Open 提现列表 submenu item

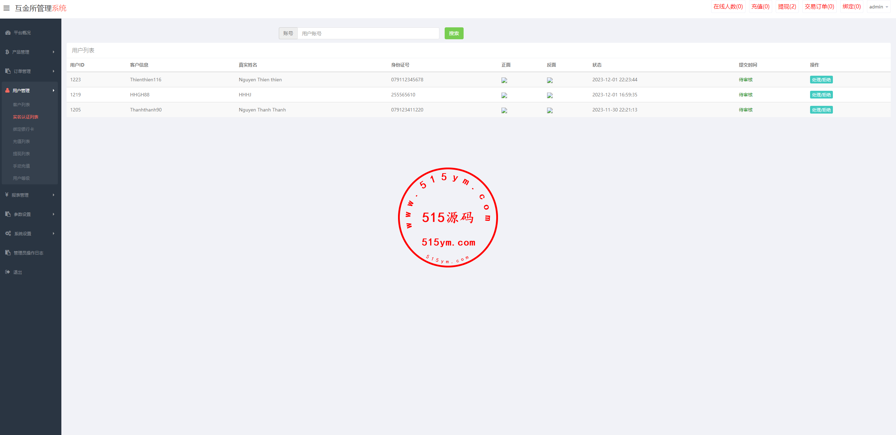pos(21,154)
